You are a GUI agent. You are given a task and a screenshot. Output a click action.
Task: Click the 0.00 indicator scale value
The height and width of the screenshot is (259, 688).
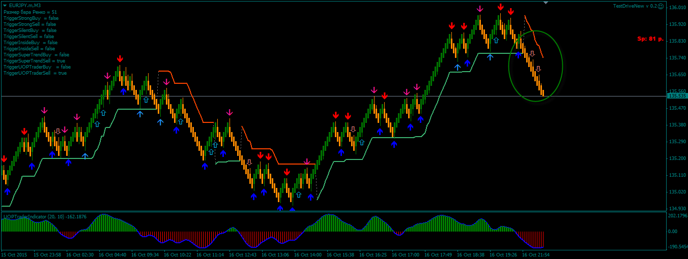click(672, 231)
